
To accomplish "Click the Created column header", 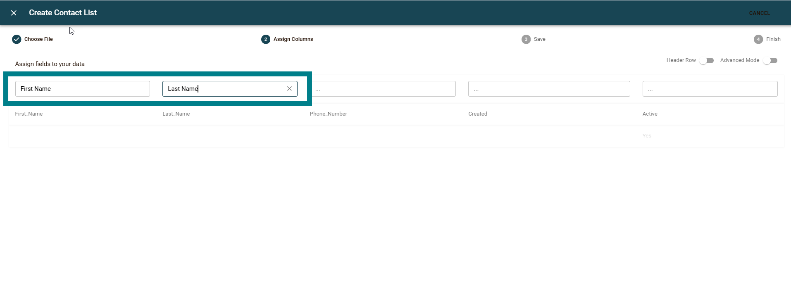I will [x=478, y=114].
